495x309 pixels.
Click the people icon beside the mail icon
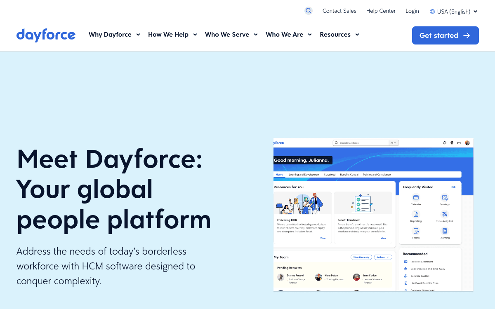click(x=452, y=143)
